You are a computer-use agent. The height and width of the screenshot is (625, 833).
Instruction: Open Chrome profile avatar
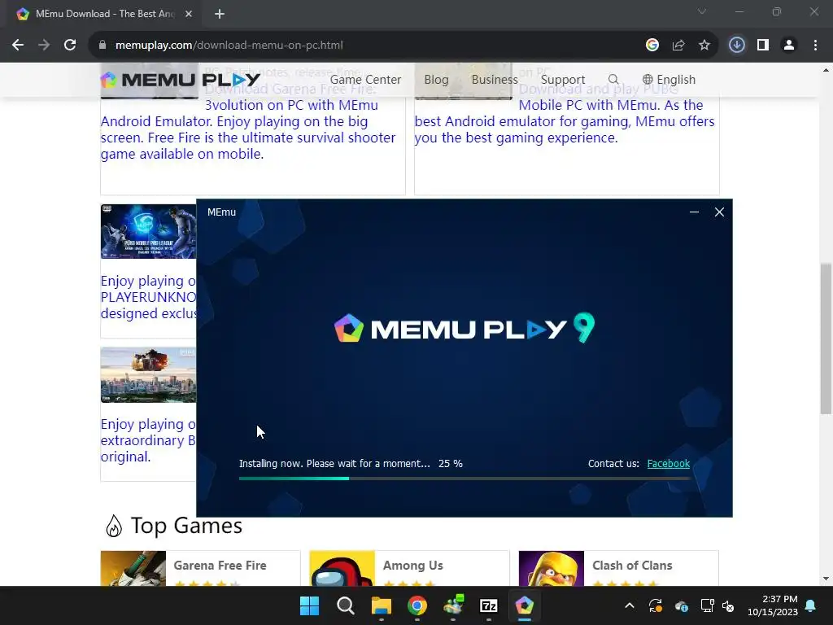[x=789, y=46]
